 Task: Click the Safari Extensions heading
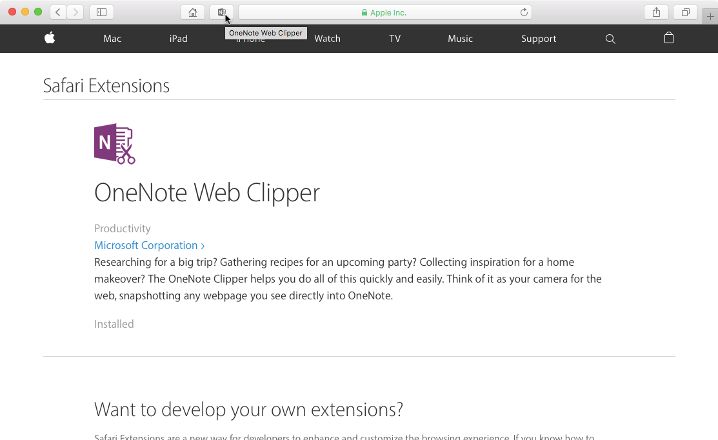coord(106,86)
